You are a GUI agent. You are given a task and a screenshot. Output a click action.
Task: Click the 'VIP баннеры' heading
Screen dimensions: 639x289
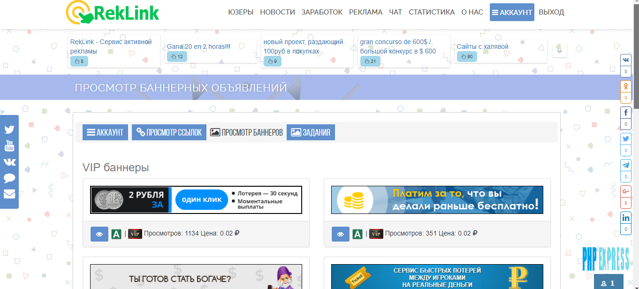click(115, 167)
